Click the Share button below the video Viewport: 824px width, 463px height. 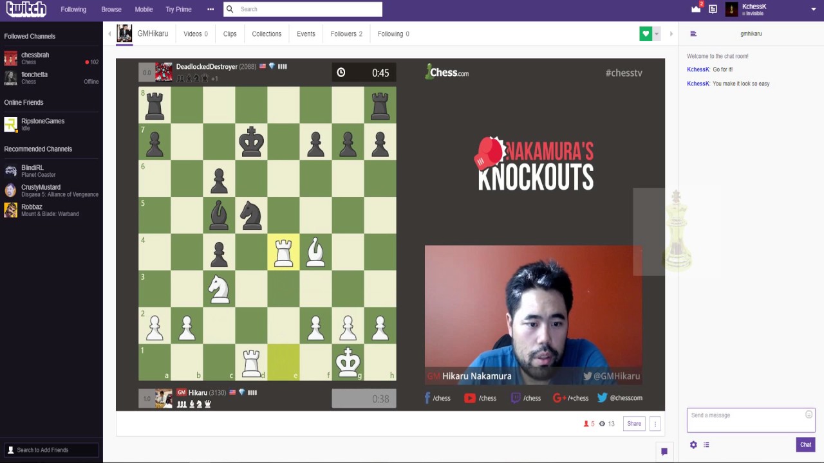point(634,424)
